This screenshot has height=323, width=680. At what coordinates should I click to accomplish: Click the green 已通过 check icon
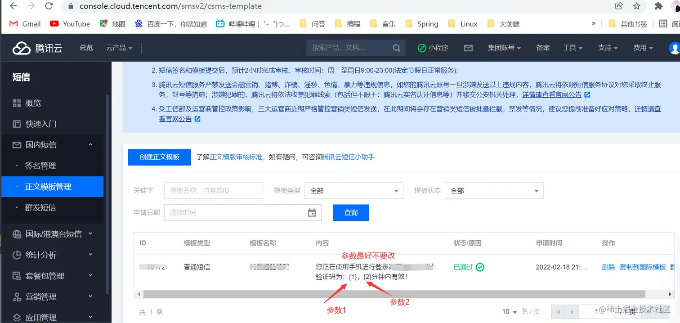click(480, 267)
